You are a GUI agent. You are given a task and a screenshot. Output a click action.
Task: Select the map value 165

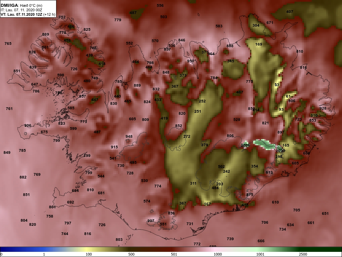pos(286,145)
